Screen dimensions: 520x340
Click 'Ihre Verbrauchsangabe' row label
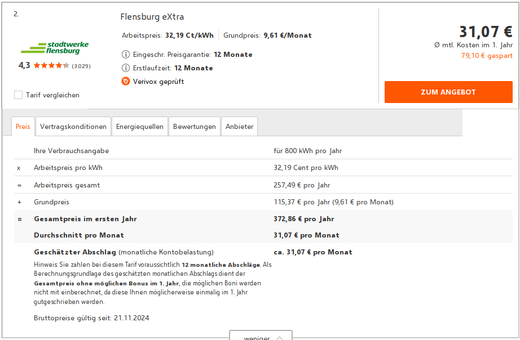click(x=71, y=151)
